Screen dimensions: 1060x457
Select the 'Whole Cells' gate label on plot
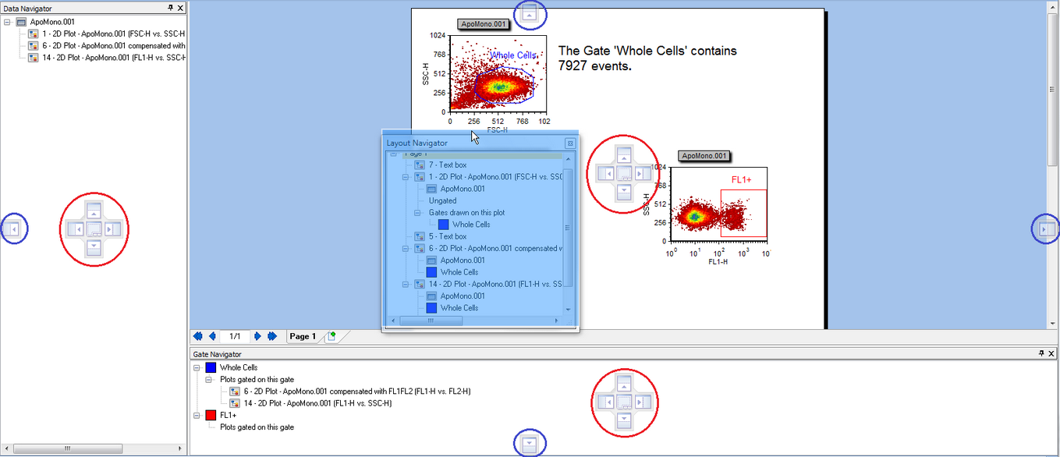[x=513, y=55]
